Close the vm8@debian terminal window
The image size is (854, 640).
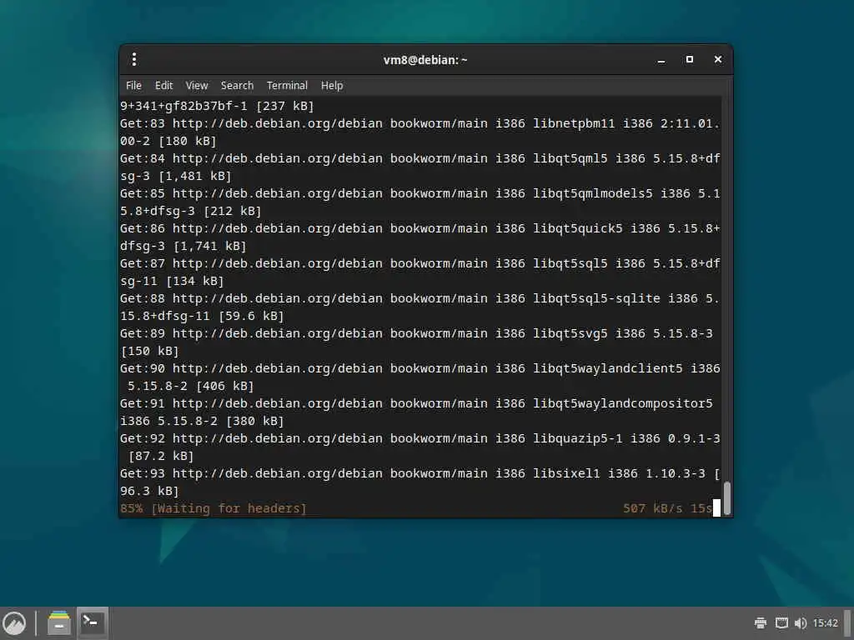pos(718,59)
